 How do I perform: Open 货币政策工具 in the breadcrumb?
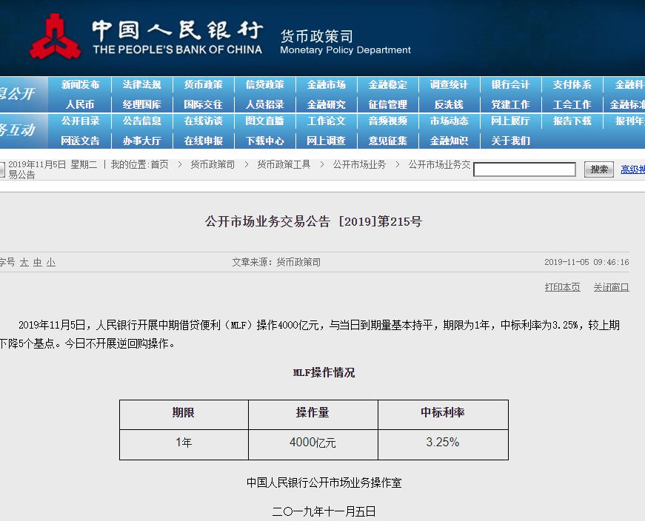coord(284,165)
